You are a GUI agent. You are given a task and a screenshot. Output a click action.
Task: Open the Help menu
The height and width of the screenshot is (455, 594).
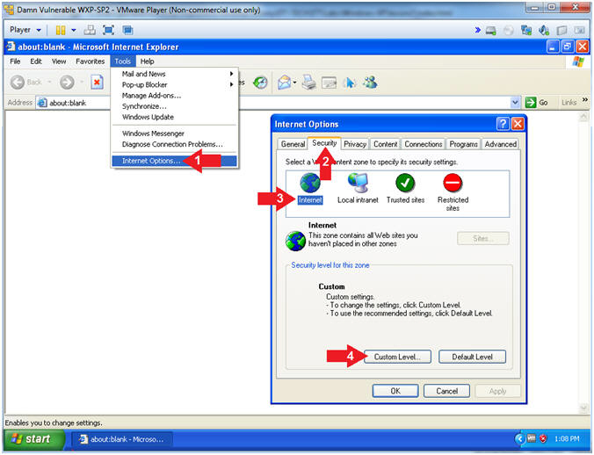(x=148, y=61)
